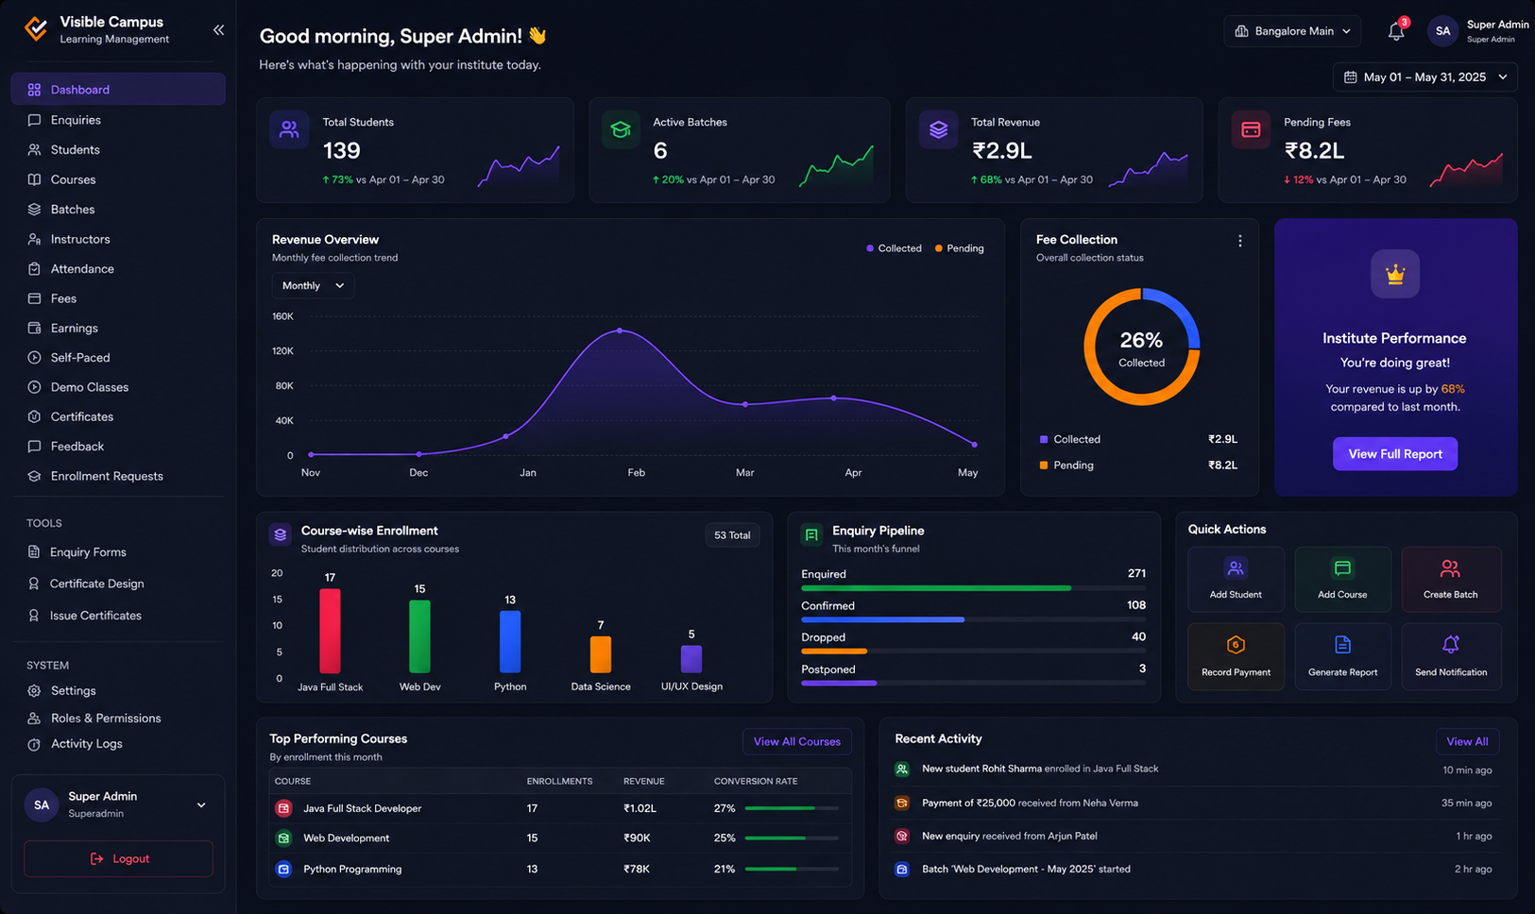Click the Web Development row icon
The width and height of the screenshot is (1535, 914).
(x=283, y=838)
